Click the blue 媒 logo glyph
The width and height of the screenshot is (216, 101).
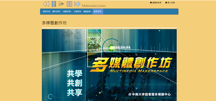click(54, 4)
